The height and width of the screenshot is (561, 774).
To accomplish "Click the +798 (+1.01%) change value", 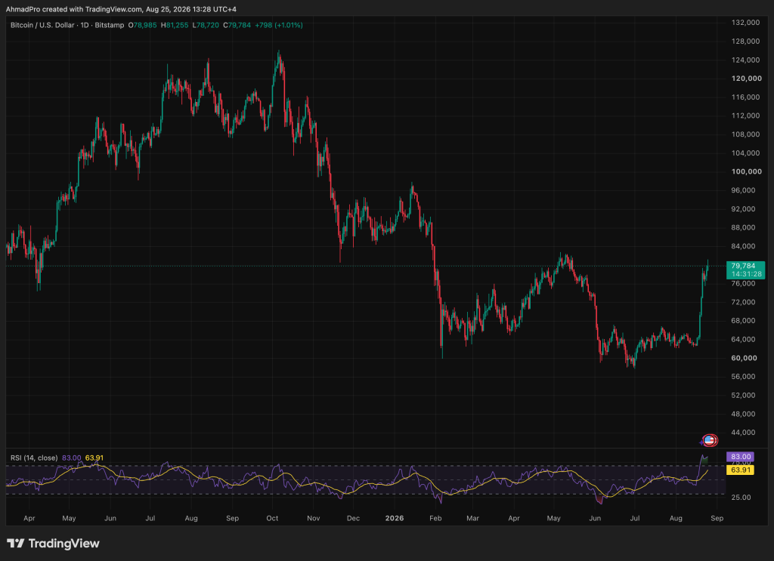I will pos(279,25).
